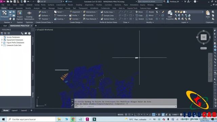Select the Scale tool
The width and height of the screenshot is (217, 122).
(x=149, y=19)
